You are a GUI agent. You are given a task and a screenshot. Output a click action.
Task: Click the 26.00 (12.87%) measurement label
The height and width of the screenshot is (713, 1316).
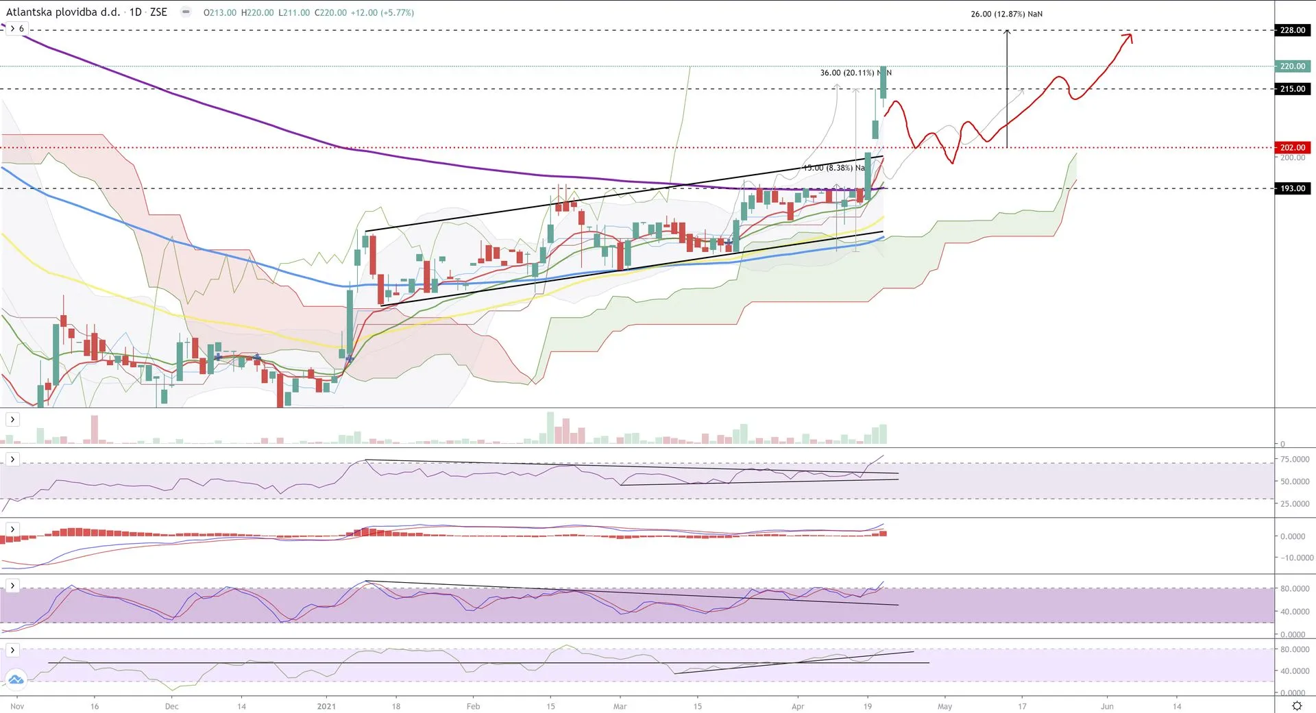(1006, 14)
